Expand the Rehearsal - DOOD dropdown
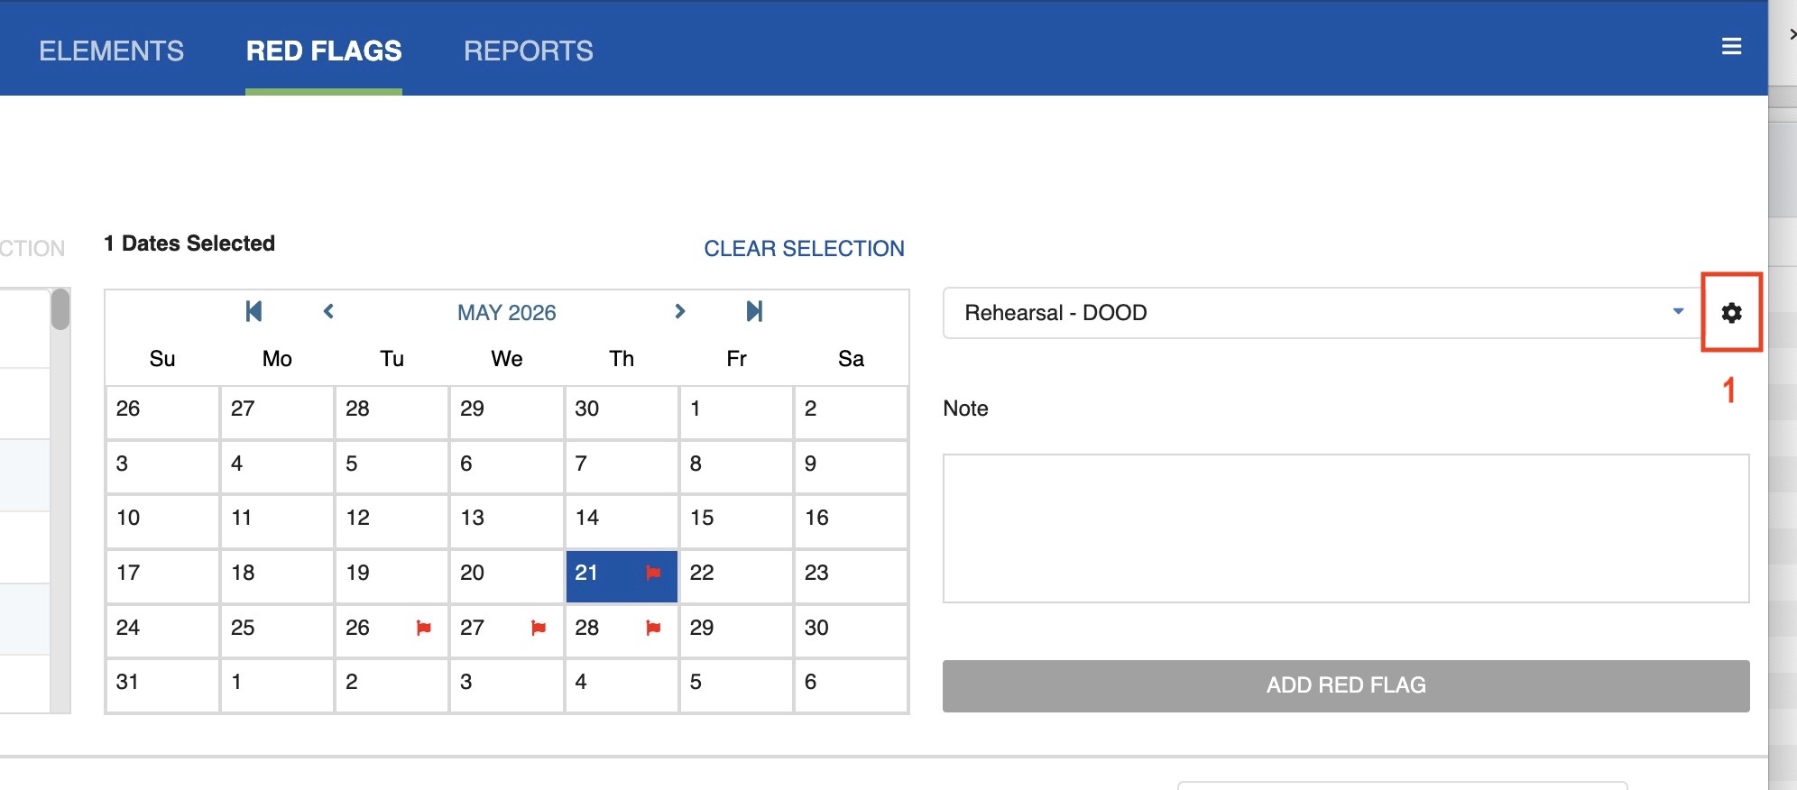The width and height of the screenshot is (1797, 790). coord(1677,312)
